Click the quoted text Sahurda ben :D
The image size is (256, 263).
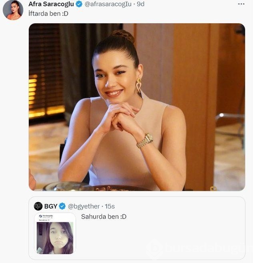point(104,217)
